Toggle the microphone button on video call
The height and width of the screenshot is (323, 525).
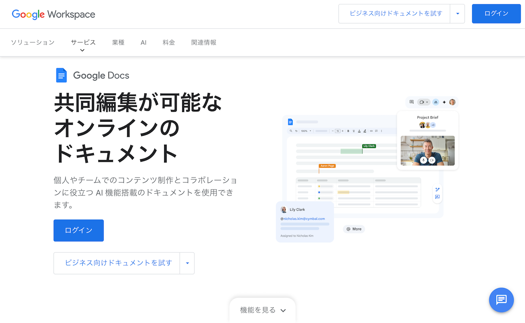(423, 160)
